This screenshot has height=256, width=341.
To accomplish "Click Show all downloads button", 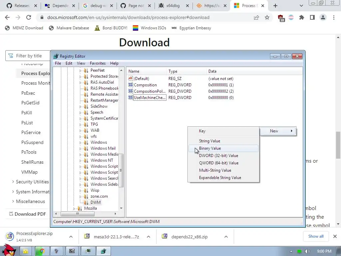I will 316,236.
